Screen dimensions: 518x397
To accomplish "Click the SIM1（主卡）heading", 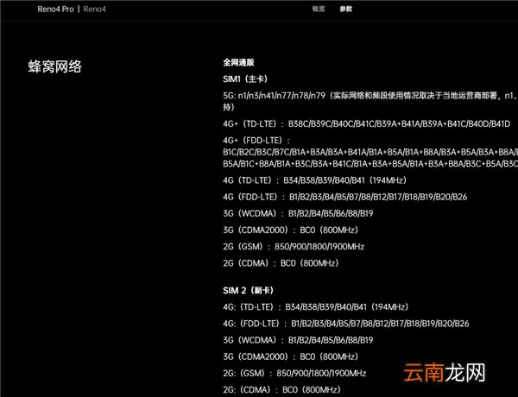I will coord(245,79).
